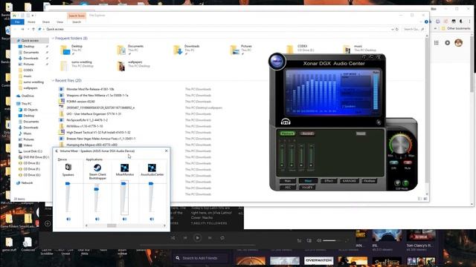Select the Record button in Xonar mixer
The image size is (476, 267).
[307, 133]
